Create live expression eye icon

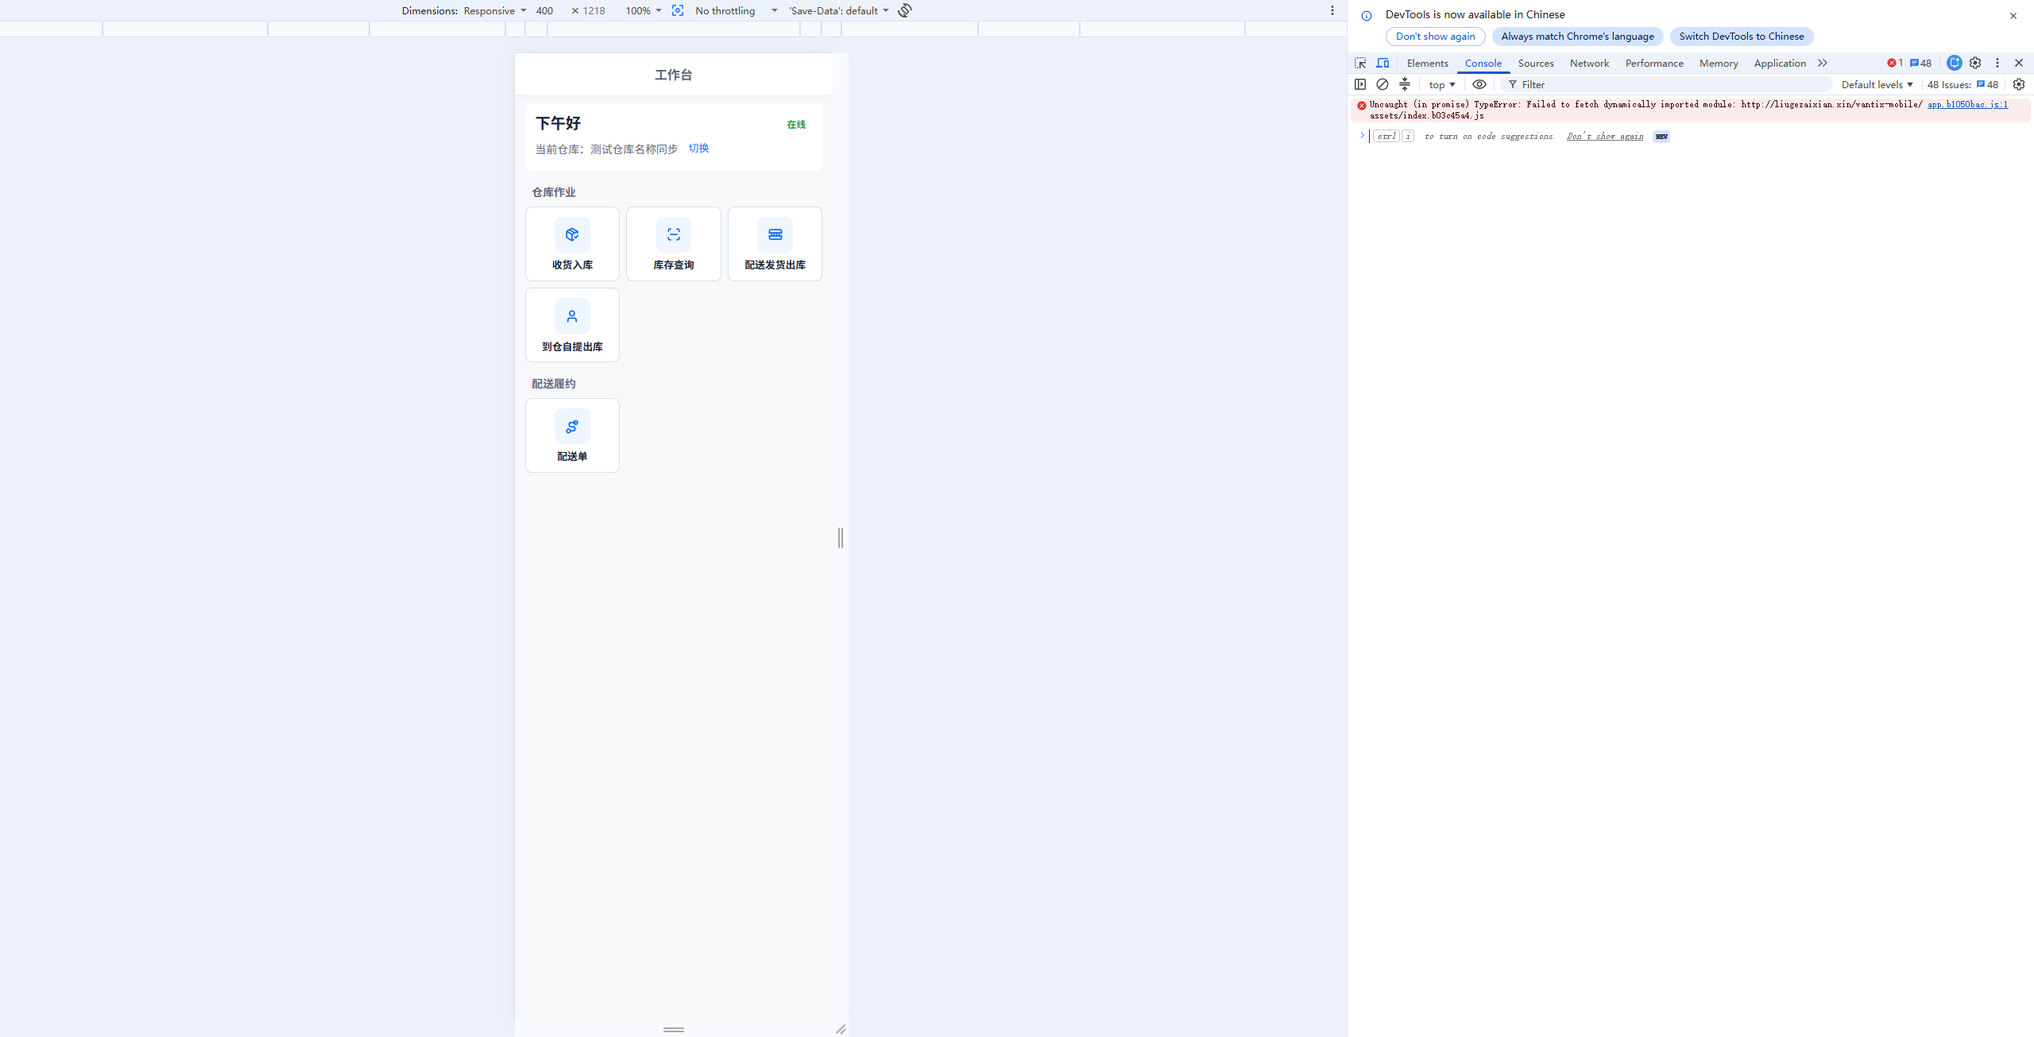tap(1479, 84)
